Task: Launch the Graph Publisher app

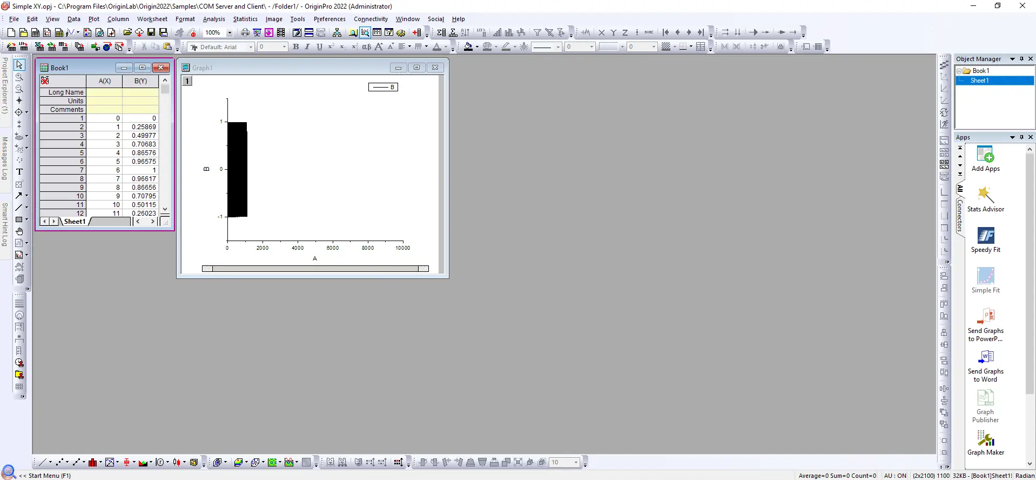Action: [986, 406]
